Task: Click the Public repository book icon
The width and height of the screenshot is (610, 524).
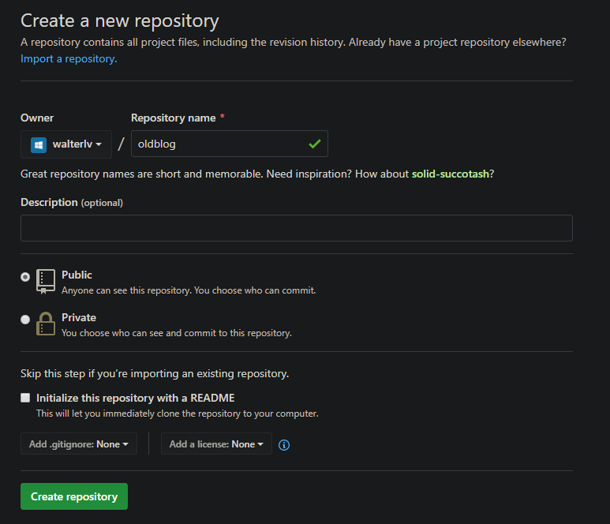Action: (46, 281)
